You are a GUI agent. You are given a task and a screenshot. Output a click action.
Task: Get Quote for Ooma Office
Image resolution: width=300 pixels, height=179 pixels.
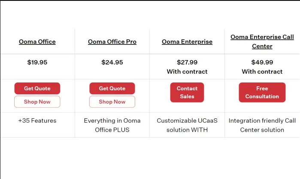pyautogui.click(x=37, y=88)
